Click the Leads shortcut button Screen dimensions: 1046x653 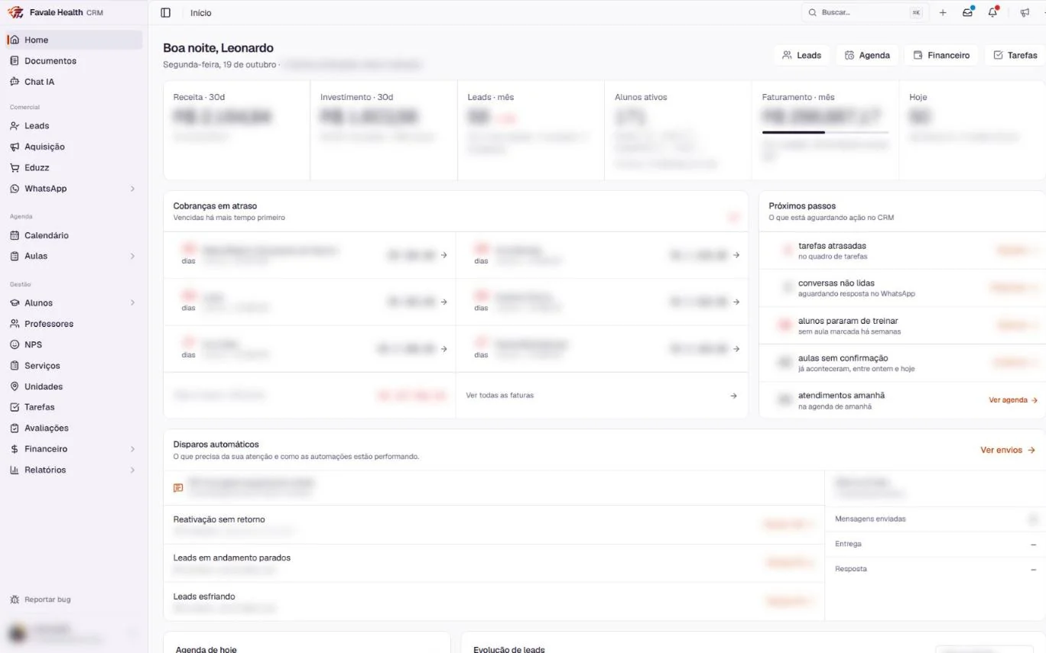pyautogui.click(x=801, y=55)
